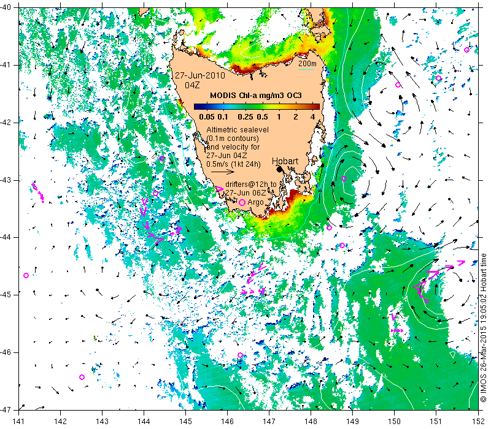This screenshot has height=429, width=491.
Task: Click the '-40' latitude axis label
Action: pyautogui.click(x=6, y=7)
